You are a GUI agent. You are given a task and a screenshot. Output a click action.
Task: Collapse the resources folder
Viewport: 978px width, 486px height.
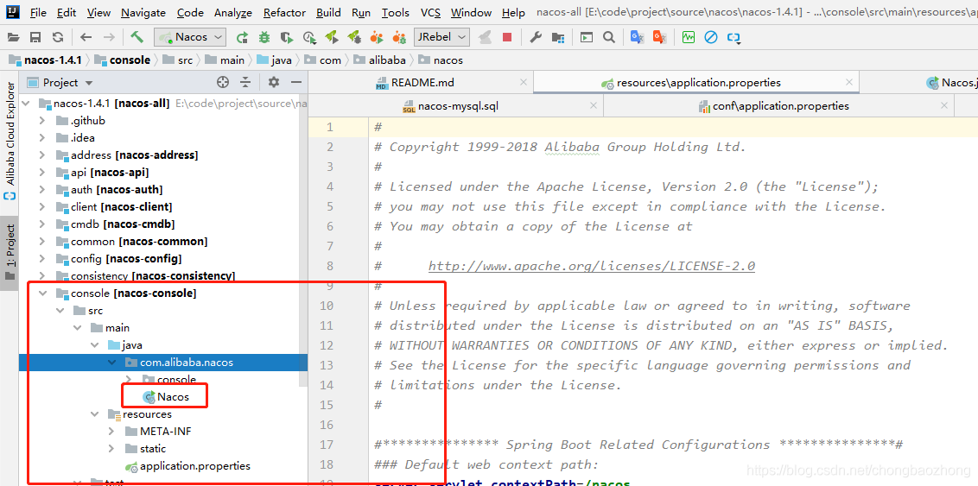click(x=94, y=413)
